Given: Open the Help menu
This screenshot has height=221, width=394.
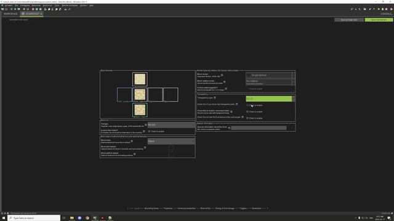Looking at the screenshot, I should 91,6.
